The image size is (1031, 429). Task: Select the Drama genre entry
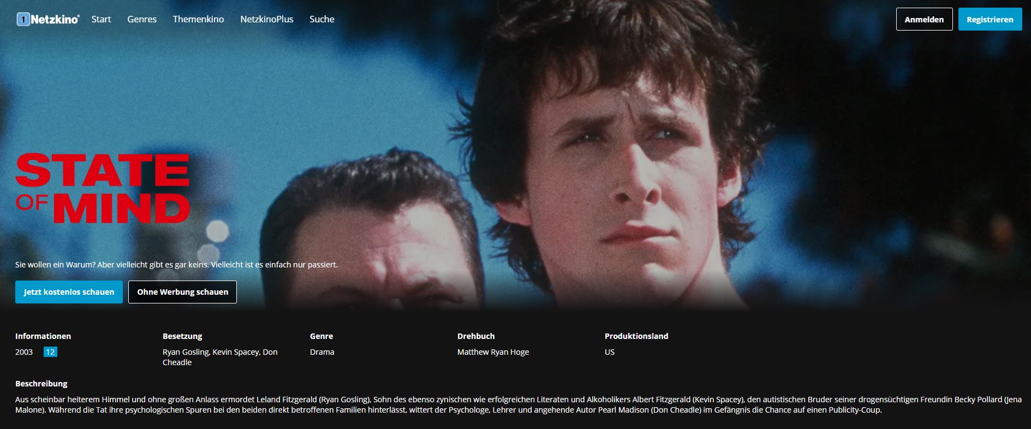322,352
